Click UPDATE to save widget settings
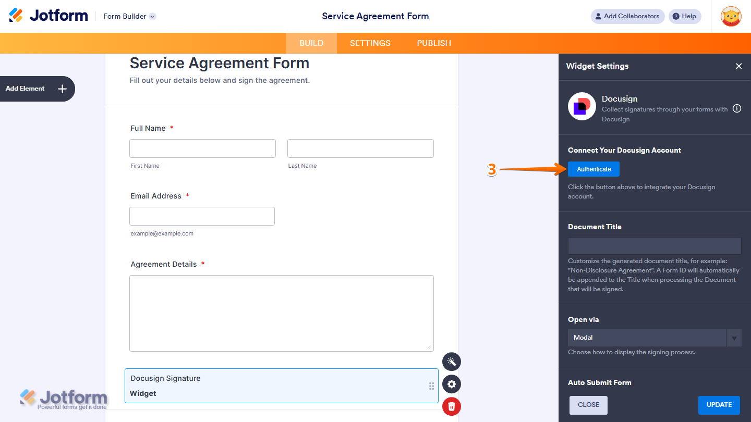Viewport: 751px width, 422px height. [719, 405]
